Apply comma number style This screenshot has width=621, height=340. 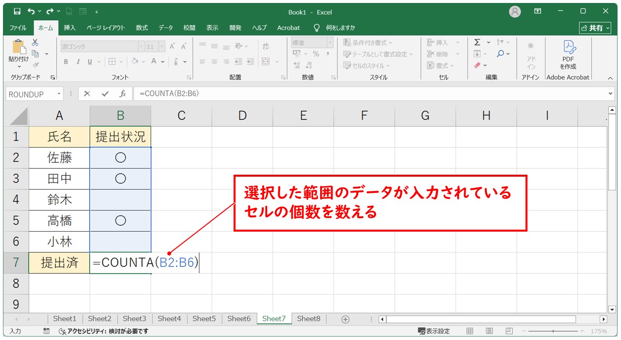328,54
